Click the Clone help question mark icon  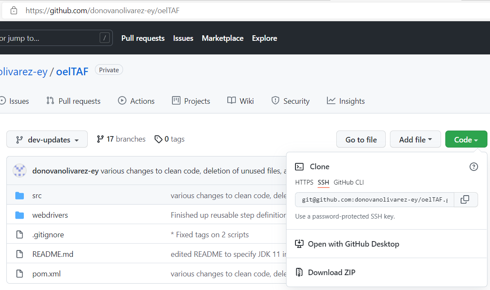[x=474, y=167]
